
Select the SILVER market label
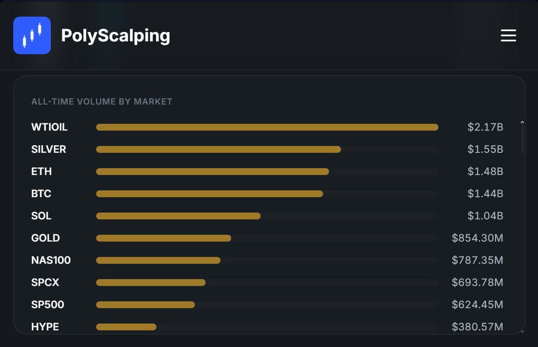[x=48, y=150]
